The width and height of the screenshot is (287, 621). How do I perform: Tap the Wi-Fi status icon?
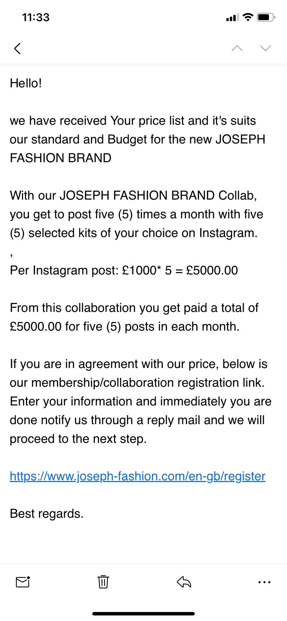[247, 17]
